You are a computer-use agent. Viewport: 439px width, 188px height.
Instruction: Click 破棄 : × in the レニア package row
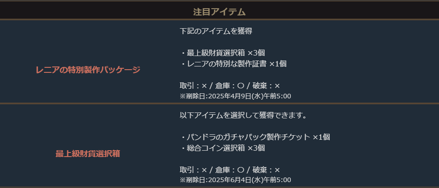click(x=266, y=86)
